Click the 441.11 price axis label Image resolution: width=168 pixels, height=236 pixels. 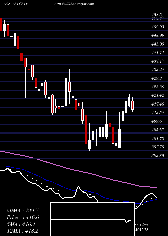click(158, 53)
